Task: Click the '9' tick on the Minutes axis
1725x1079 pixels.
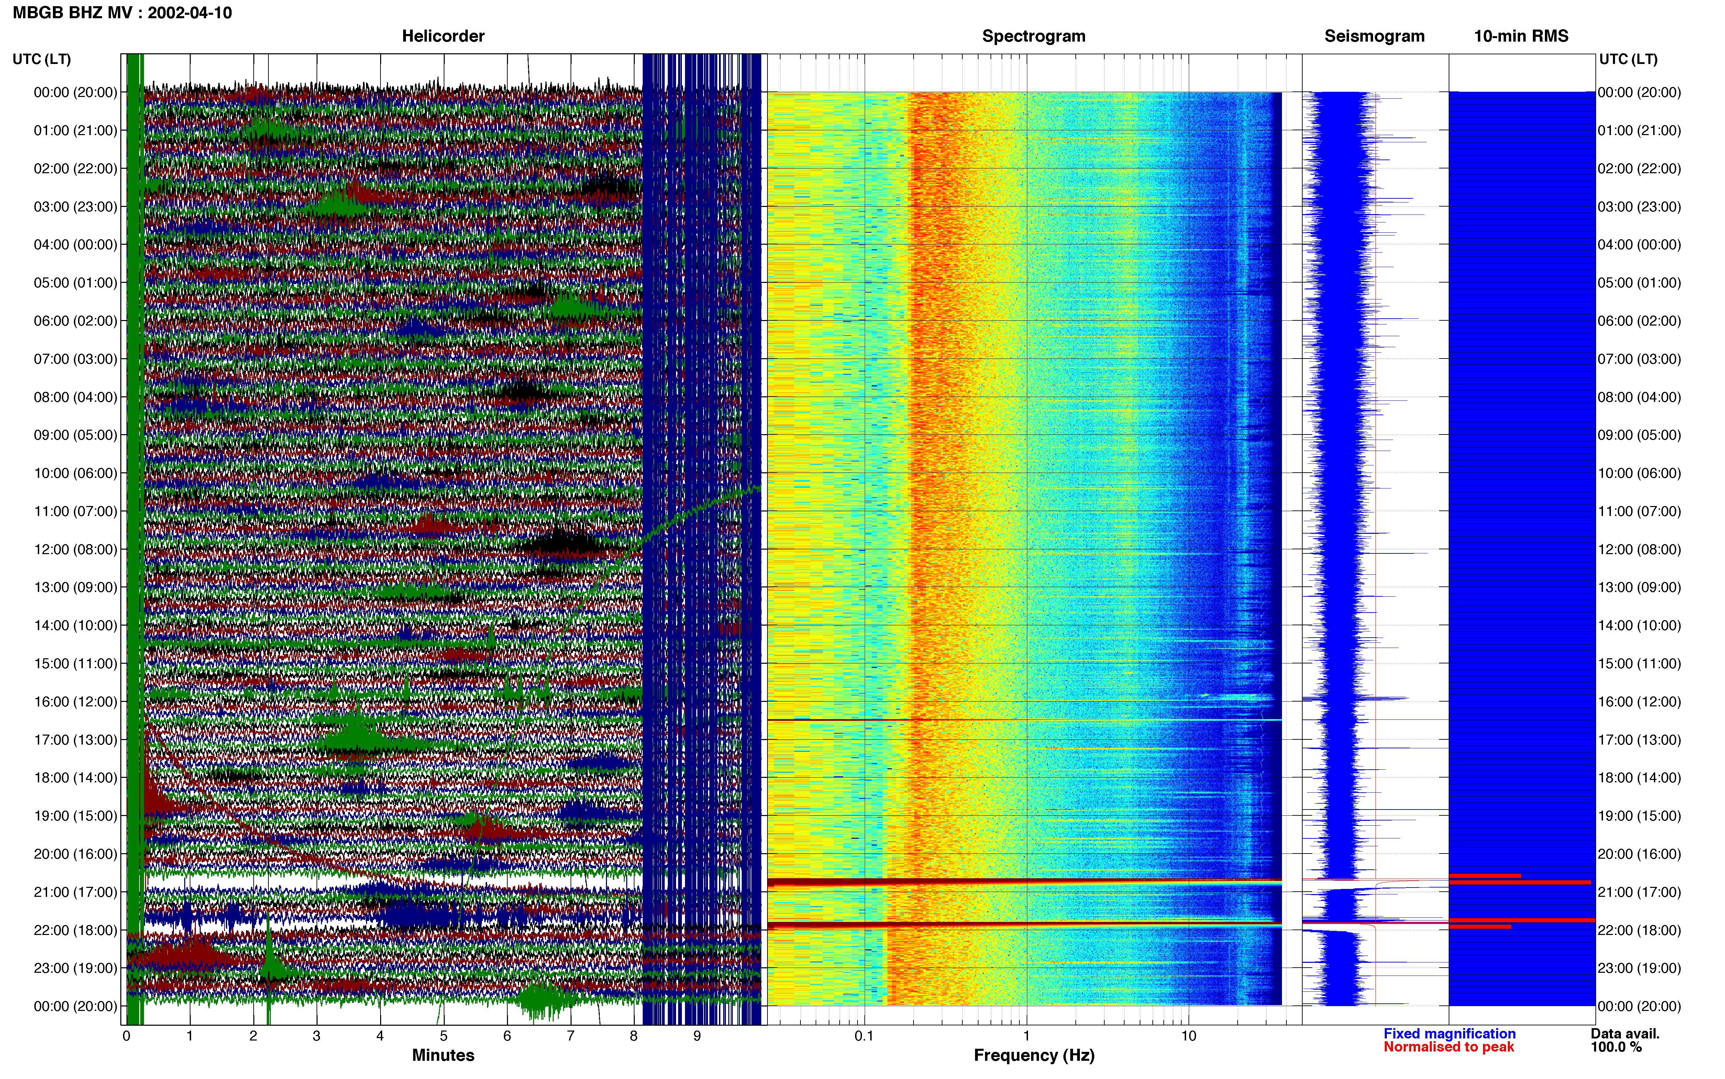Action: coord(697,1035)
